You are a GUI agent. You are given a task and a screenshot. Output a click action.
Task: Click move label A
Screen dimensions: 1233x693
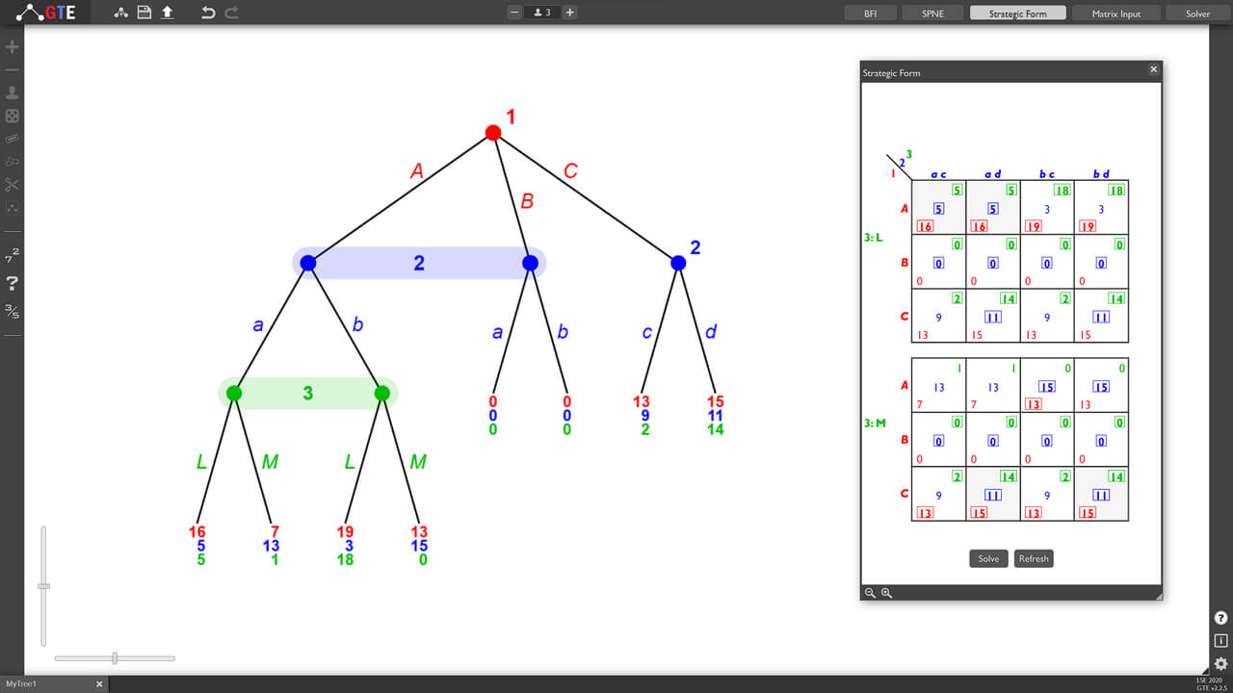point(417,171)
